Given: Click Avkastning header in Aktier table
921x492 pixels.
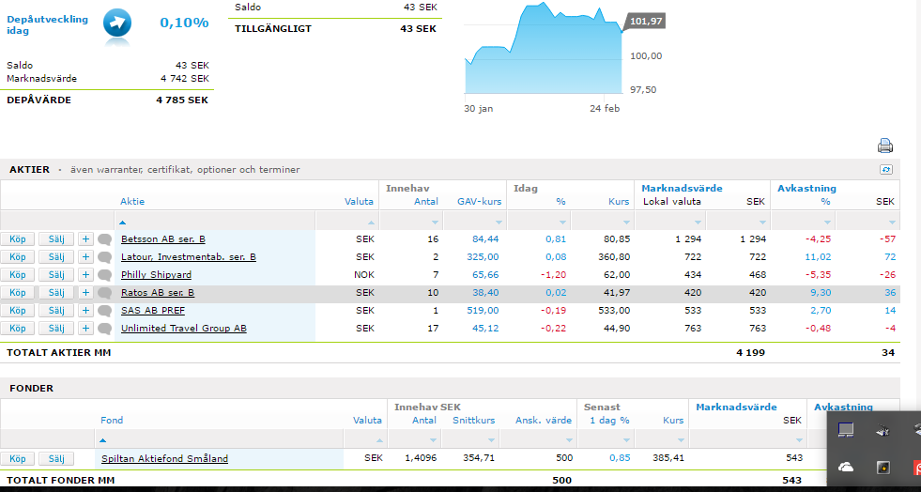Looking at the screenshot, I should click(807, 189).
